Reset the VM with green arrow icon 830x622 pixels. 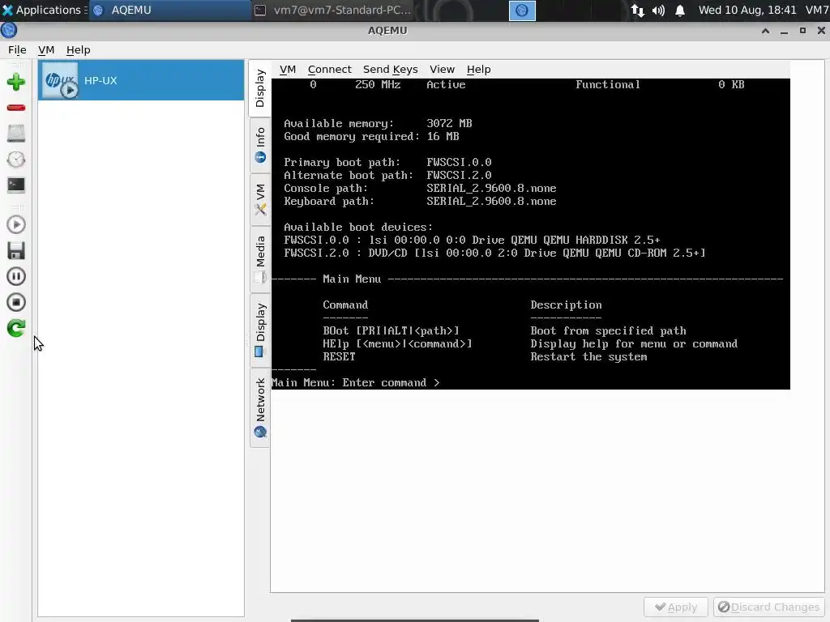point(16,328)
